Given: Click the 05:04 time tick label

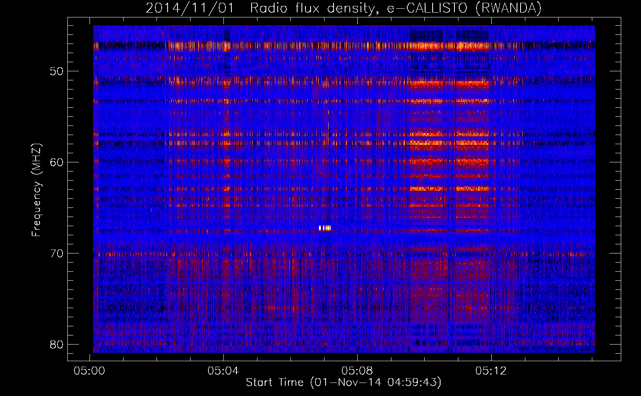Looking at the screenshot, I should click(223, 371).
